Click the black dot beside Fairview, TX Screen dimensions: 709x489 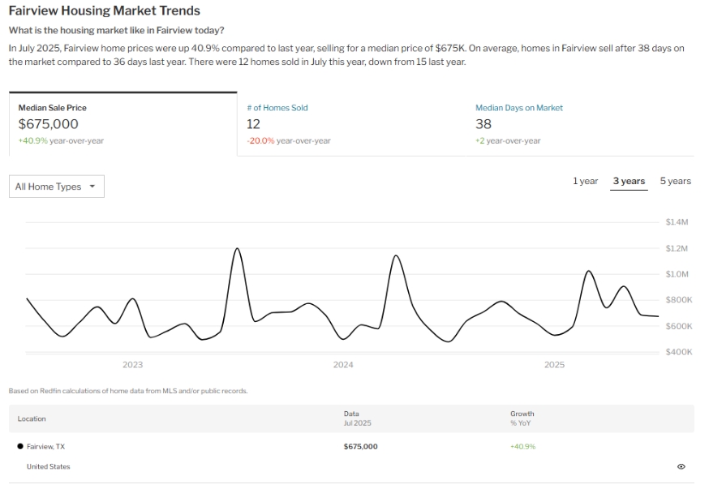pos(20,446)
